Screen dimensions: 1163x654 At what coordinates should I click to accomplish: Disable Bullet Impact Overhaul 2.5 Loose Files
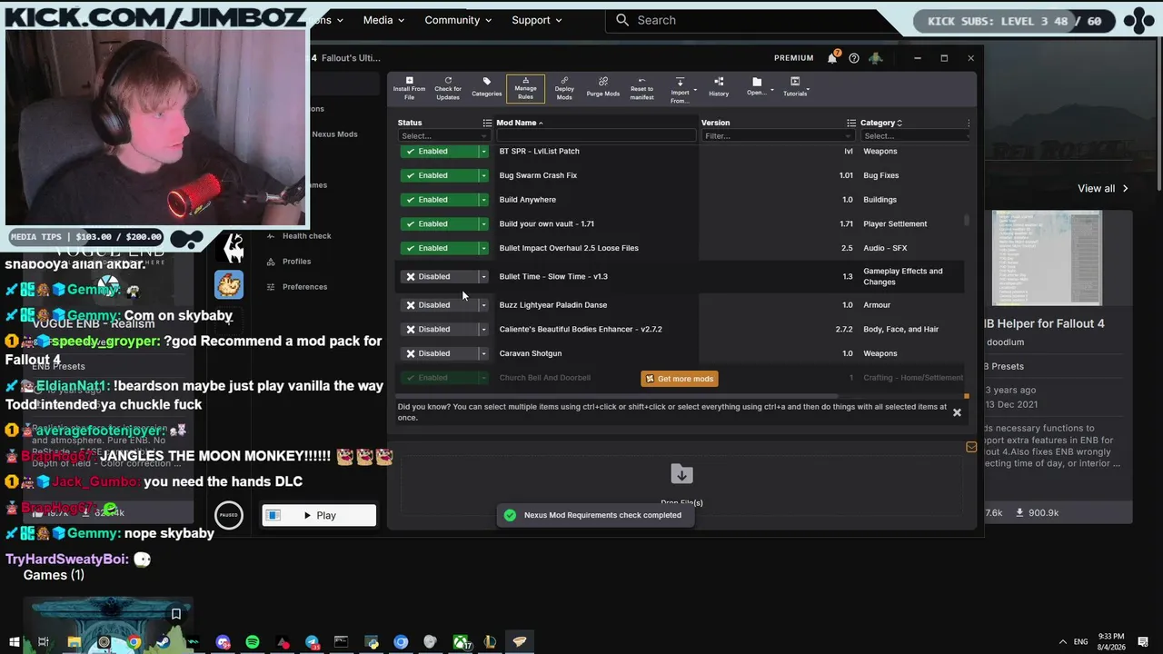tap(438, 248)
